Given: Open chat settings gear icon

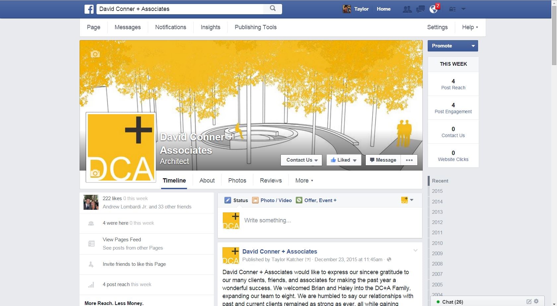Looking at the screenshot, I should click(x=536, y=301).
